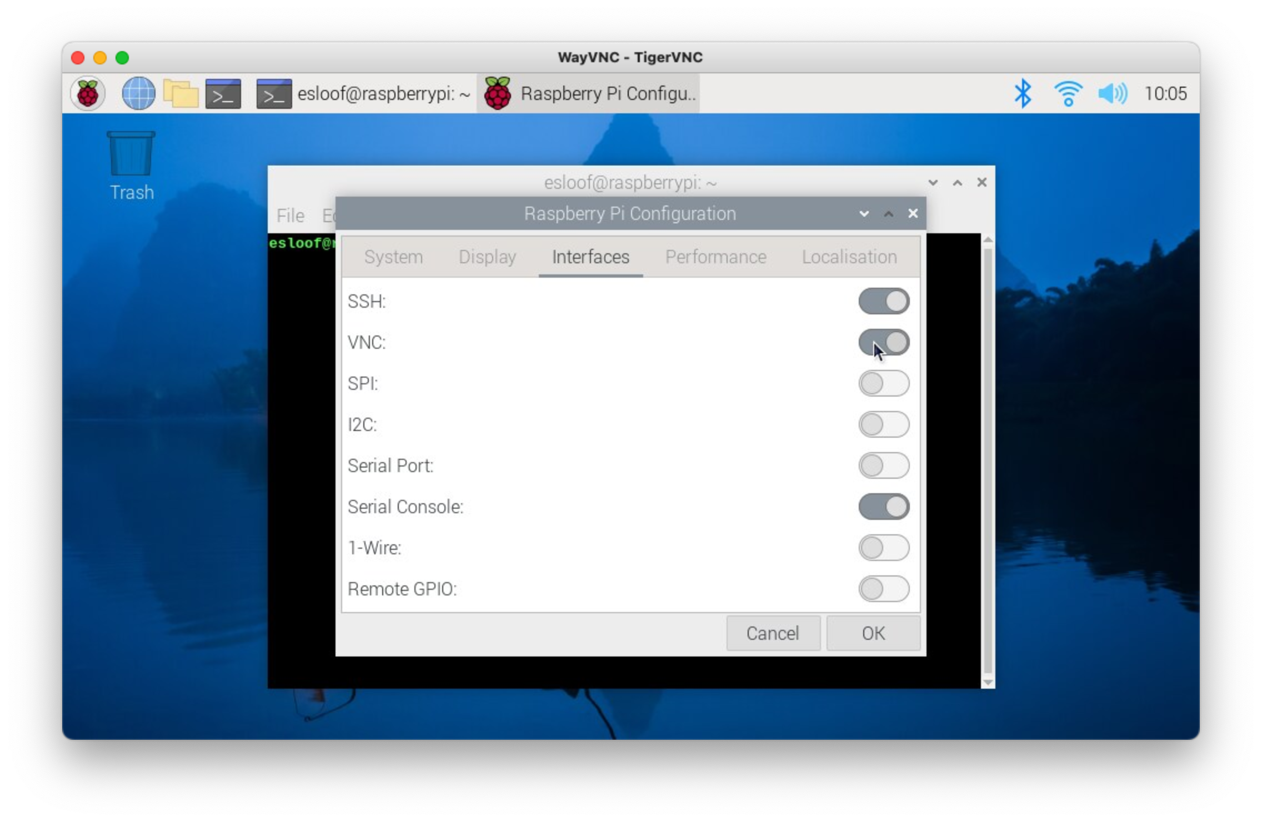This screenshot has height=822, width=1262.
Task: Select the Interfaces tab
Action: [x=590, y=257]
